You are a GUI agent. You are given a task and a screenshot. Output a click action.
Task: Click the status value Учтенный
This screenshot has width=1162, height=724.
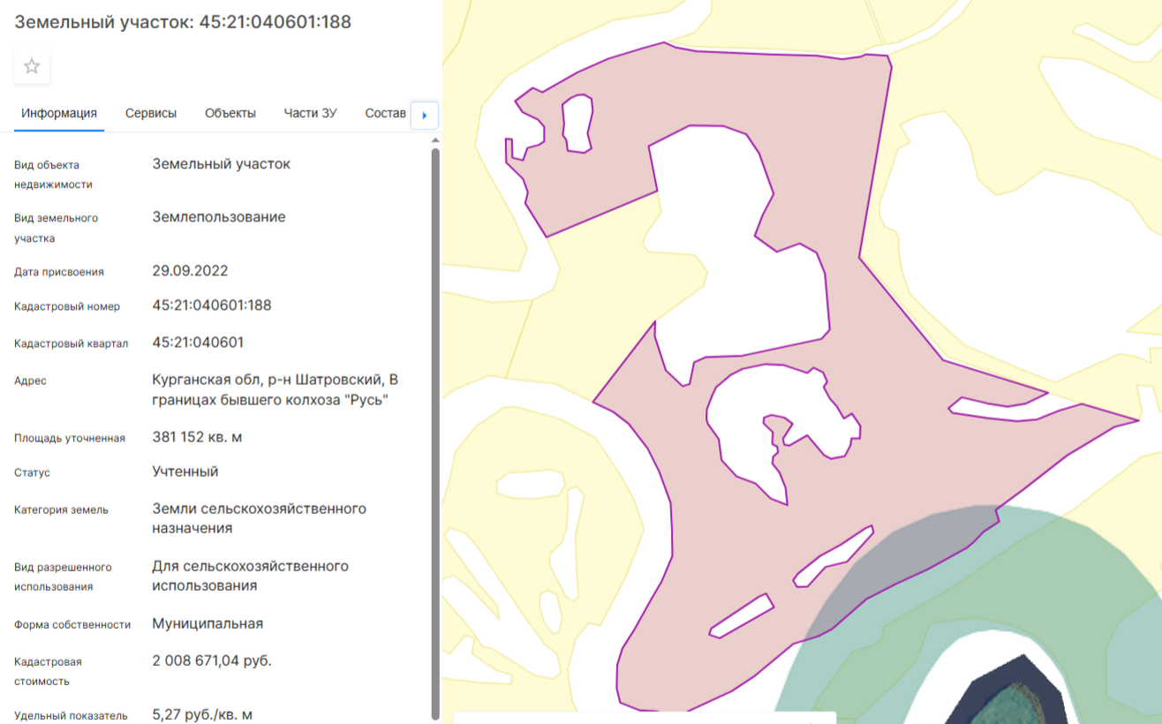(185, 471)
